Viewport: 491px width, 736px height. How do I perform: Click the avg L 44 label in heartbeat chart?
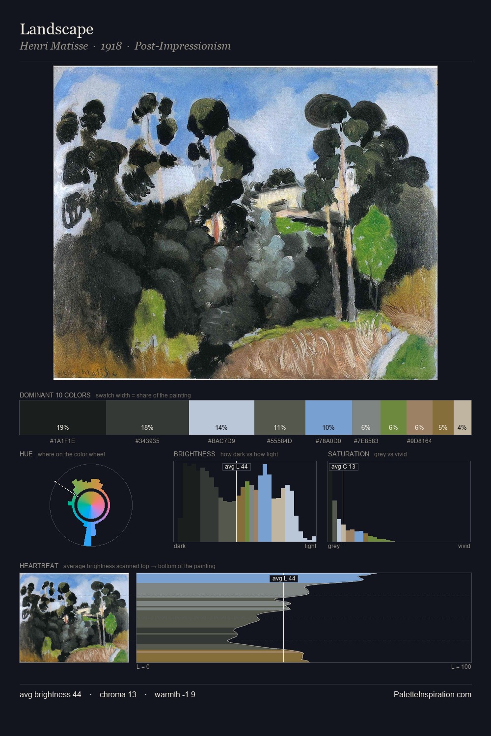284,578
